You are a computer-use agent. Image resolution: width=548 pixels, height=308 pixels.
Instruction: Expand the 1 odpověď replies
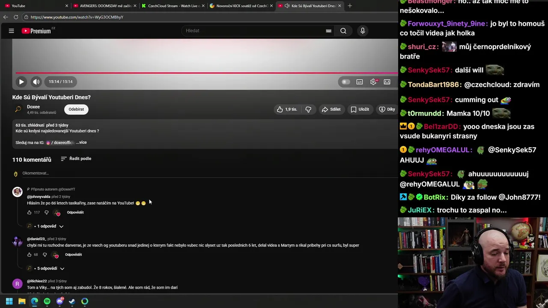point(45,226)
